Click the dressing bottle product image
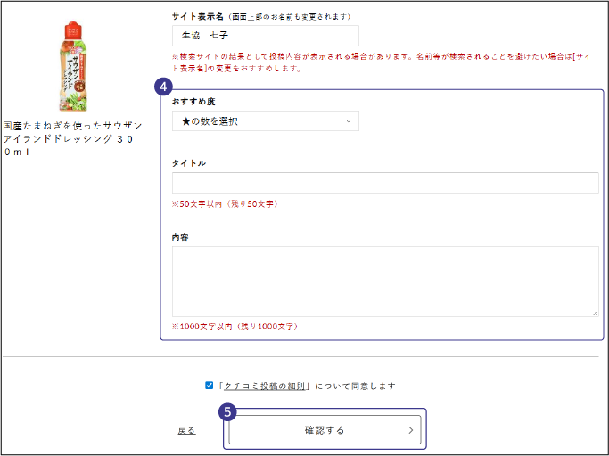 click(74, 66)
